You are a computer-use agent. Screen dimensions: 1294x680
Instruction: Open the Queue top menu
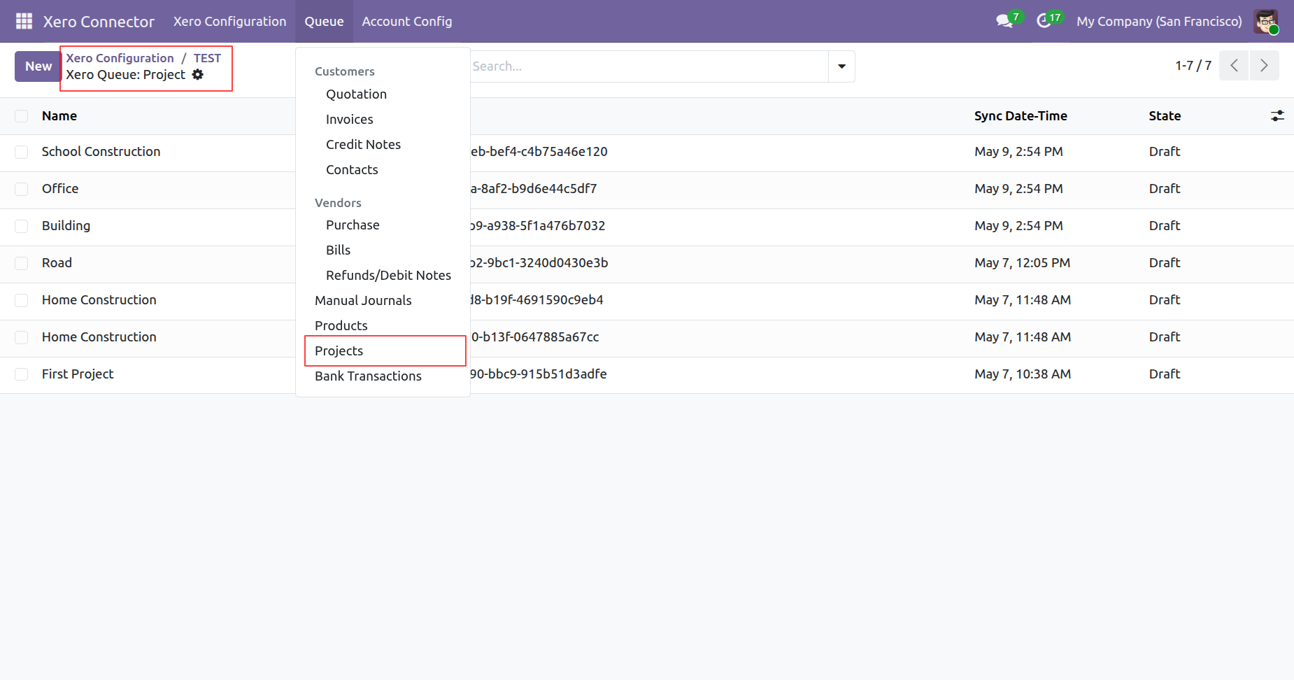(324, 21)
